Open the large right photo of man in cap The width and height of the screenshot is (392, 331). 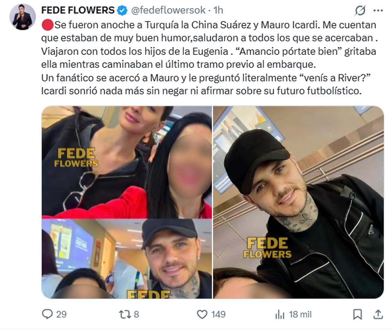click(298, 202)
